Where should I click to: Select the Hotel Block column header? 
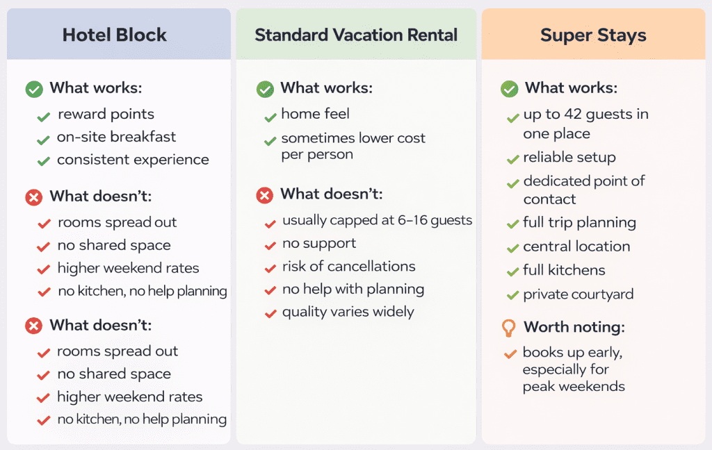pos(115,35)
